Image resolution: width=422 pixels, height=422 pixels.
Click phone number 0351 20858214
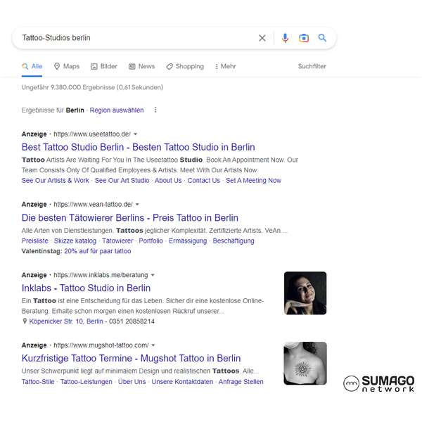(x=132, y=321)
